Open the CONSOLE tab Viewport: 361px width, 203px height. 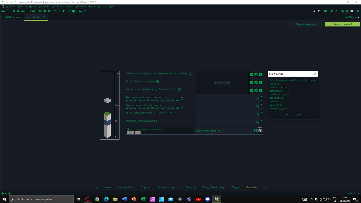[351, 17]
